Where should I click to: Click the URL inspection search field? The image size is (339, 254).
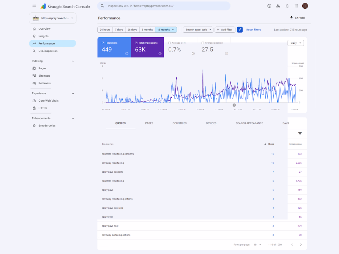pyautogui.click(x=164, y=6)
